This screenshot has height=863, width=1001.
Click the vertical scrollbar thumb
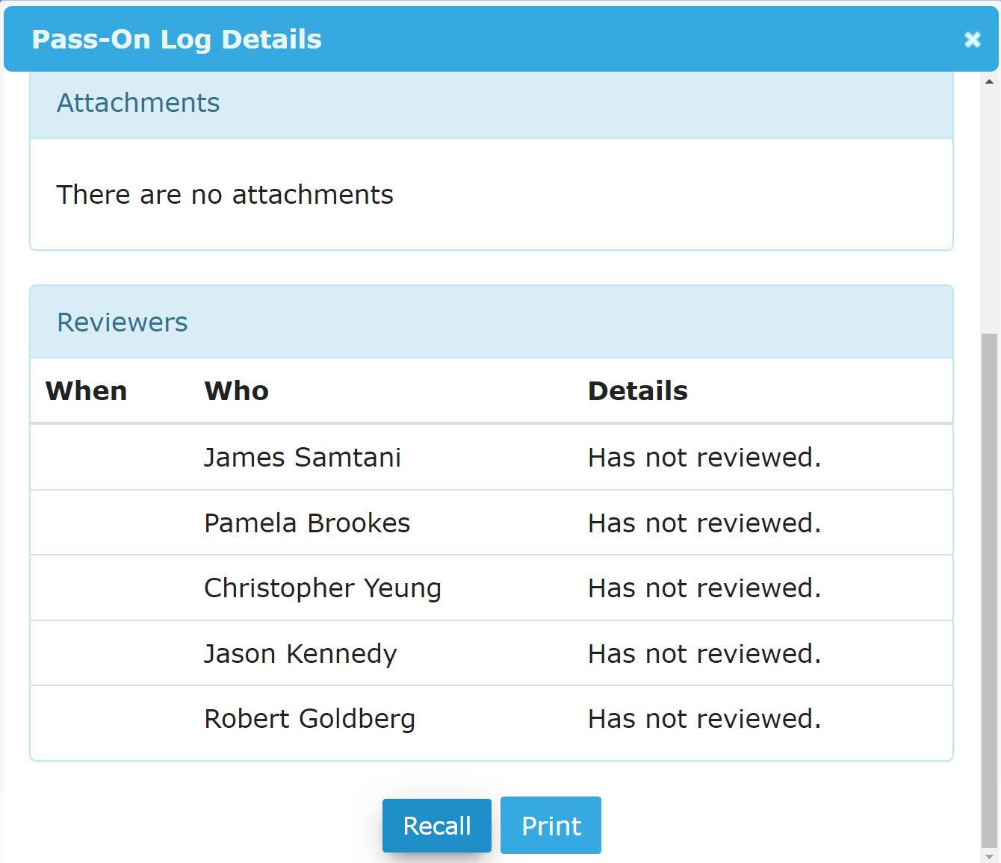[x=990, y=590]
